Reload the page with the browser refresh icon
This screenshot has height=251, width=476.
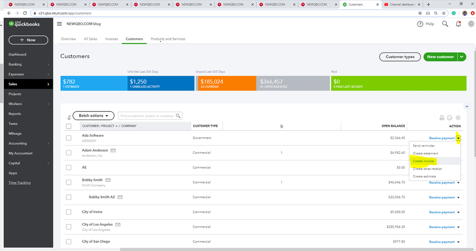(x=25, y=13)
